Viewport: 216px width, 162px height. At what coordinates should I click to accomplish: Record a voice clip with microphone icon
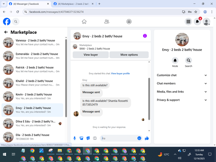pyautogui.click(x=75, y=138)
